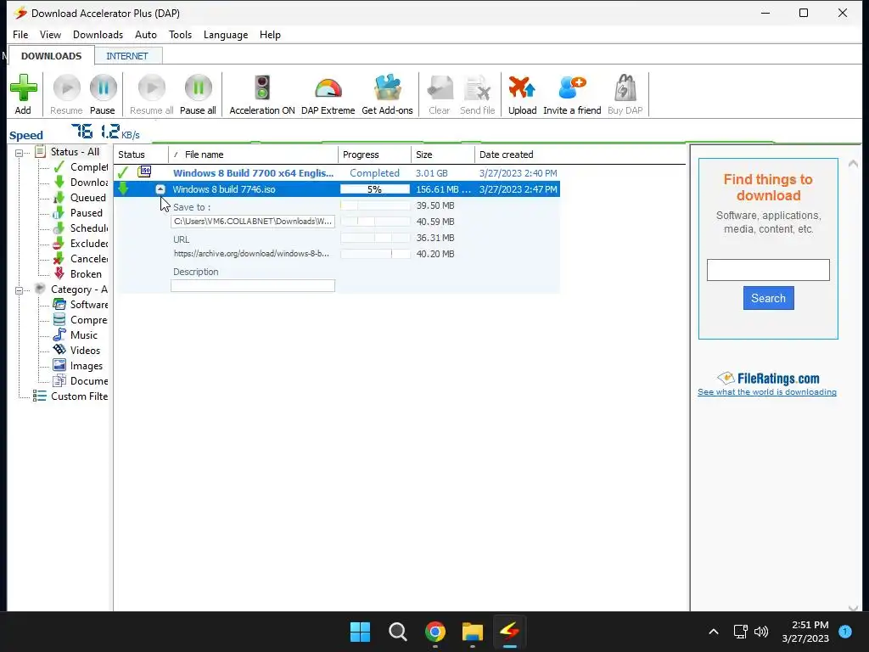
Task: Click the Send file icon
Action: 477,88
